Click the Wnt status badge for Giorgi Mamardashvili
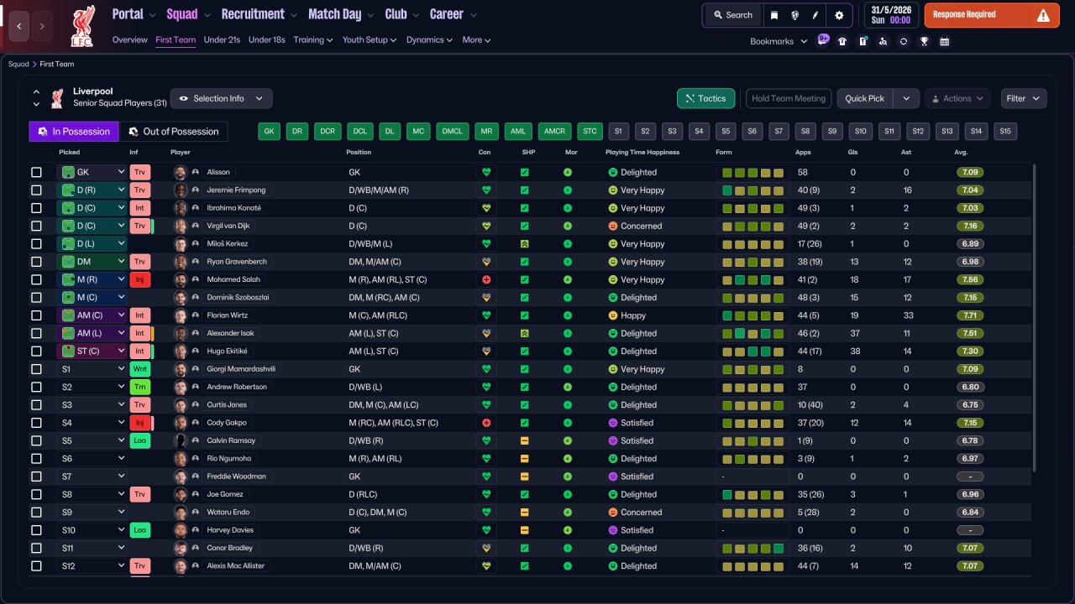This screenshot has width=1075, height=604. pos(139,369)
